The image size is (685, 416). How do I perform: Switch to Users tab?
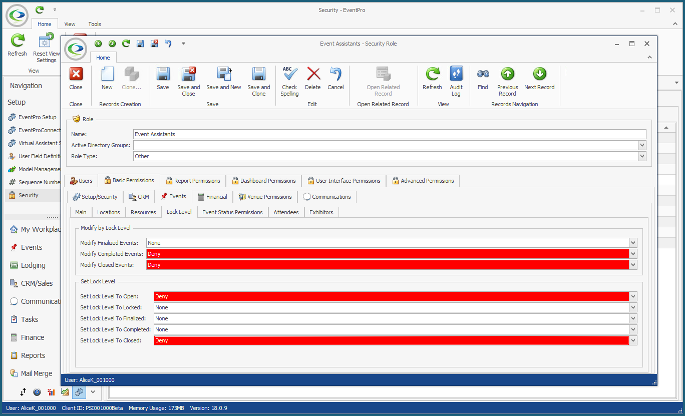pos(81,181)
